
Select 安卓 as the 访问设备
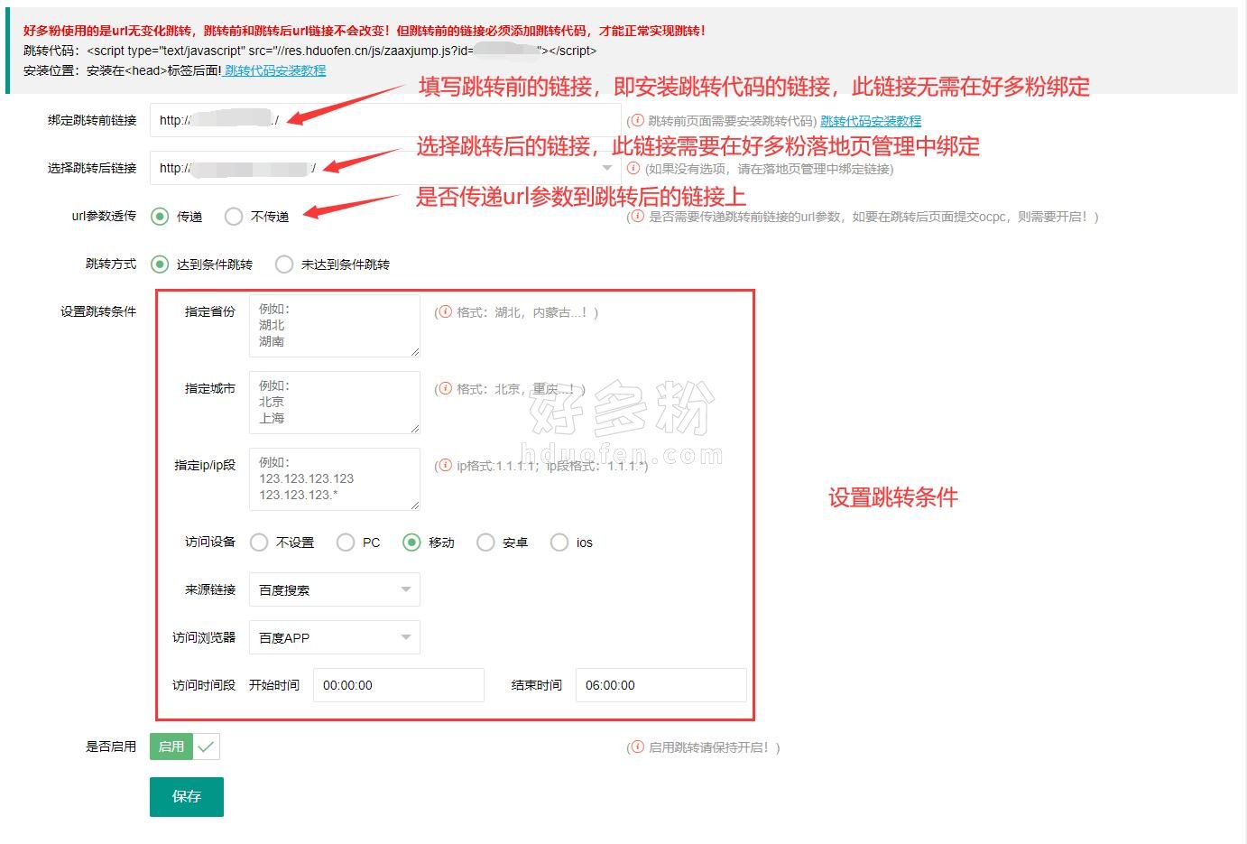click(x=486, y=542)
